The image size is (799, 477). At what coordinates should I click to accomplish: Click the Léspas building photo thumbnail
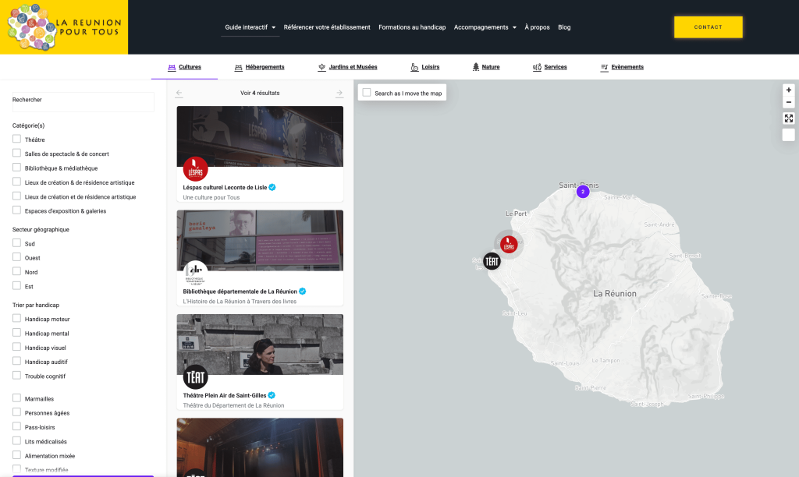tap(260, 136)
